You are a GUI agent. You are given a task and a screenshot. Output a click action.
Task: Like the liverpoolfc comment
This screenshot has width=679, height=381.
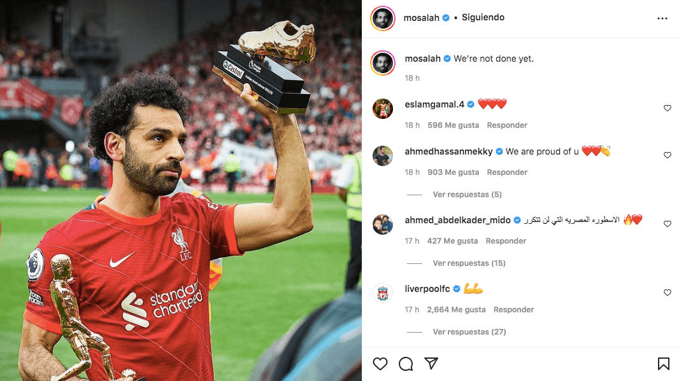[668, 293]
